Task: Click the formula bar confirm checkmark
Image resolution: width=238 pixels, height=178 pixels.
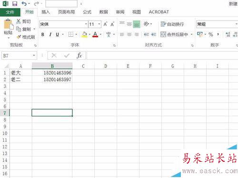Action: pyautogui.click(x=67, y=55)
